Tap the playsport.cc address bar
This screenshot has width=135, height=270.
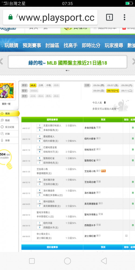(50, 17)
